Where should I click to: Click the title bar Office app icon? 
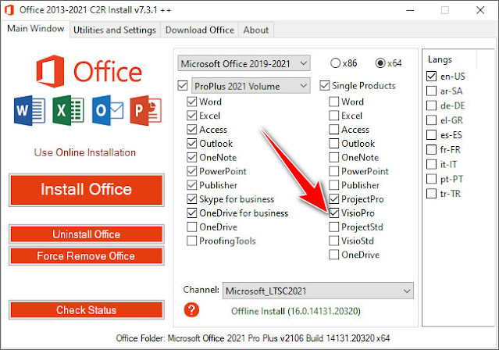pyautogui.click(x=9, y=10)
